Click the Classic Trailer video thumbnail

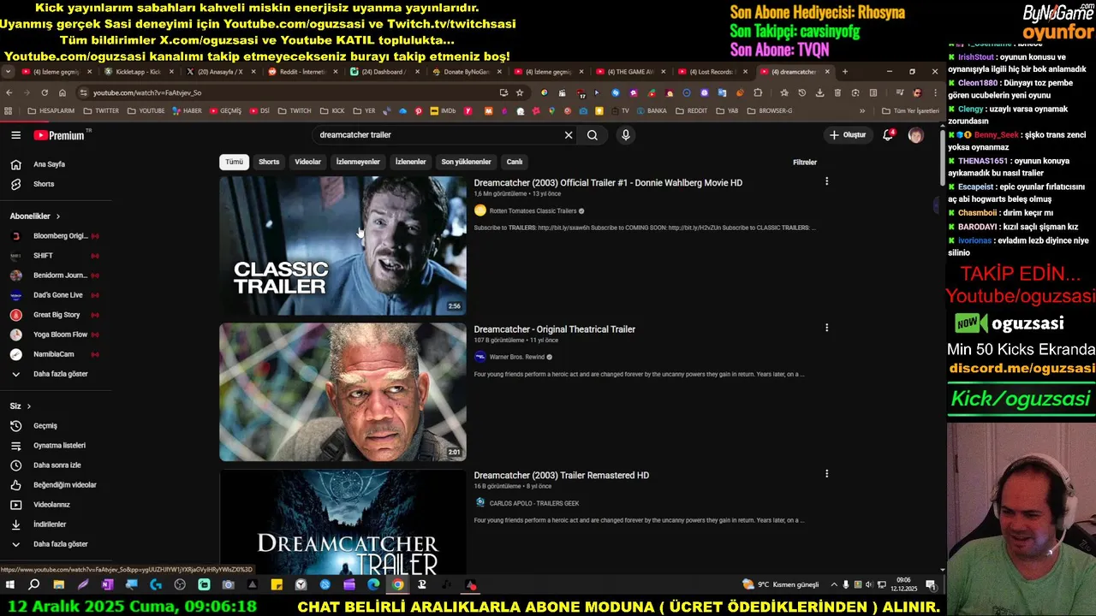click(x=342, y=246)
